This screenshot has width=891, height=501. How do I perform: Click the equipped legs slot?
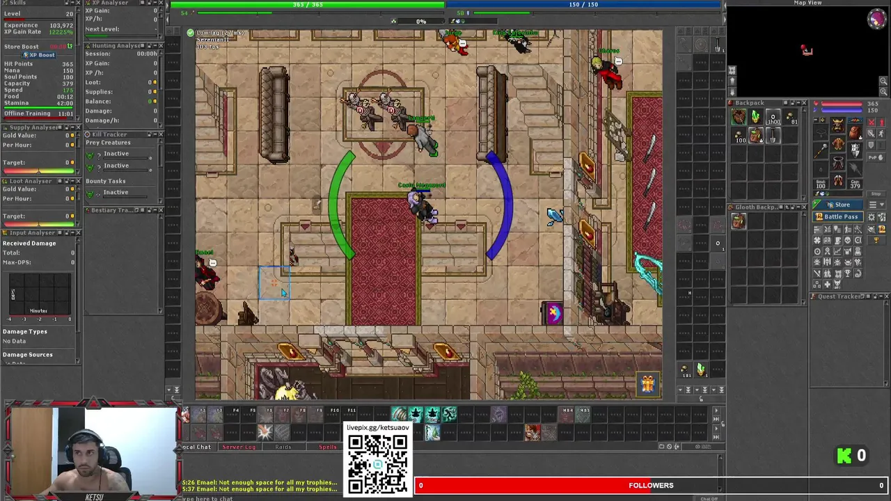click(837, 162)
